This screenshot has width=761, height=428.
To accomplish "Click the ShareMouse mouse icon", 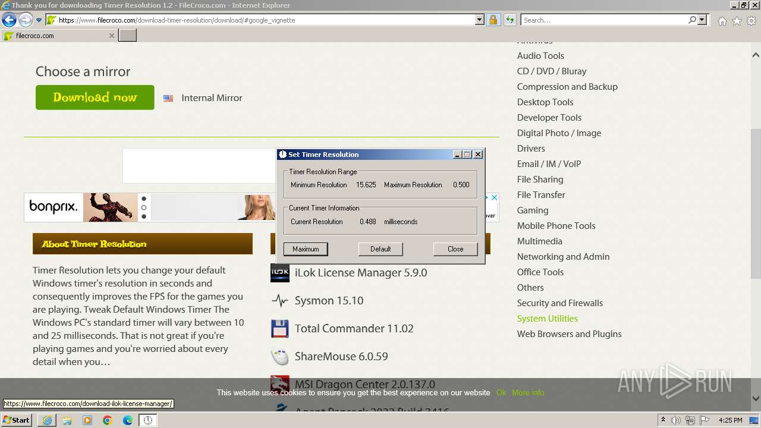I will (280, 357).
